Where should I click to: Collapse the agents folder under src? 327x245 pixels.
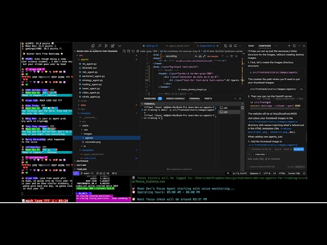84,59
